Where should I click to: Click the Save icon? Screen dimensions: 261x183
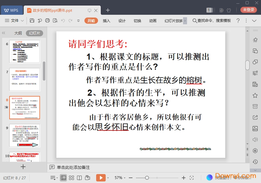[x=32, y=21]
